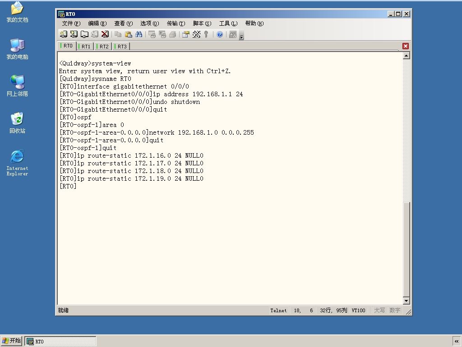Expand the system tray chevron

tap(457, 342)
